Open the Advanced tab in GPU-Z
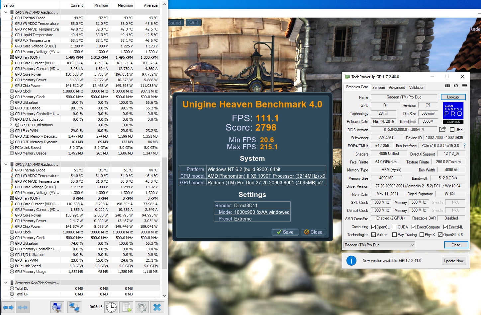This screenshot has width=481, height=315. [397, 88]
